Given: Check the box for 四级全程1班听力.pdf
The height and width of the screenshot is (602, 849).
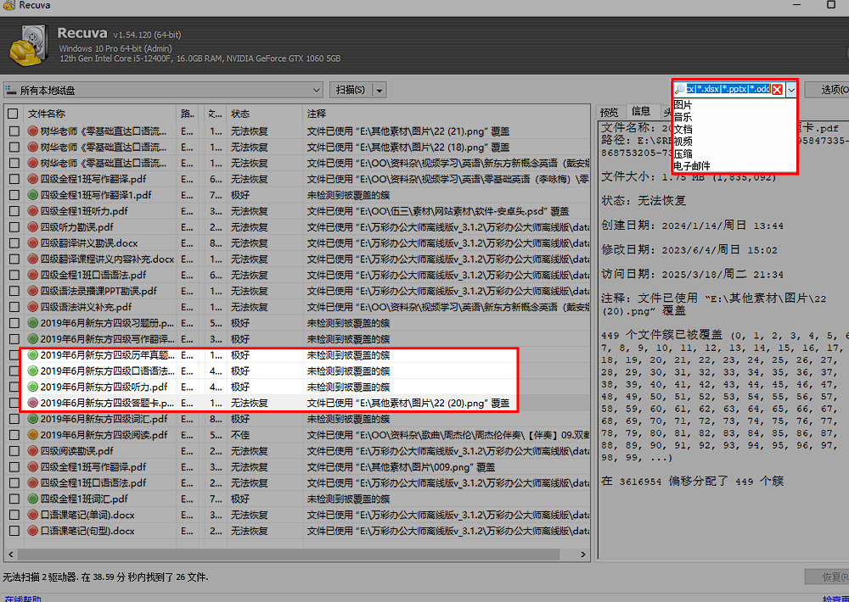Looking at the screenshot, I should 14,211.
